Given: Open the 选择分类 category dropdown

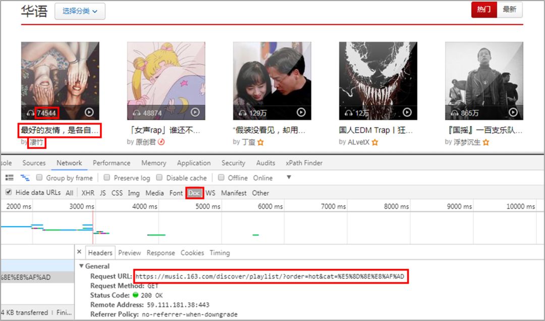Looking at the screenshot, I should (x=80, y=12).
